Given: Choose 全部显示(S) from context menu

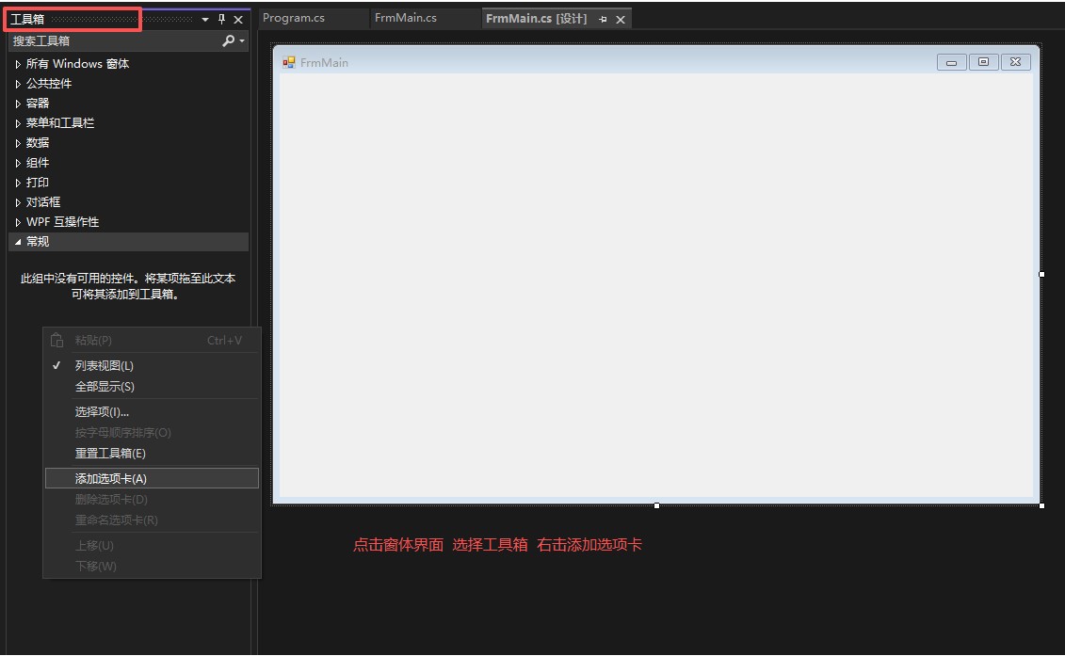Looking at the screenshot, I should click(x=152, y=387).
